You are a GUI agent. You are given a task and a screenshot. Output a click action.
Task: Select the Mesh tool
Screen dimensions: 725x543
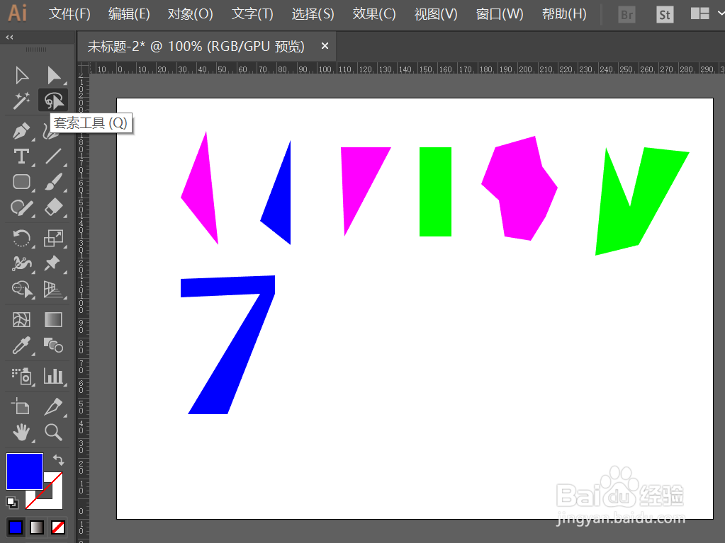(21, 319)
